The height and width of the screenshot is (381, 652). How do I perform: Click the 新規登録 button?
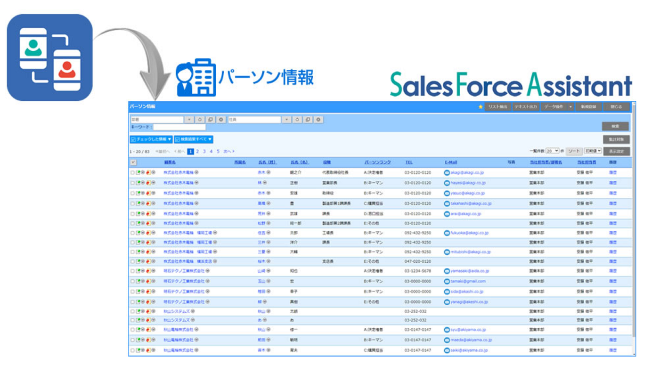589,107
